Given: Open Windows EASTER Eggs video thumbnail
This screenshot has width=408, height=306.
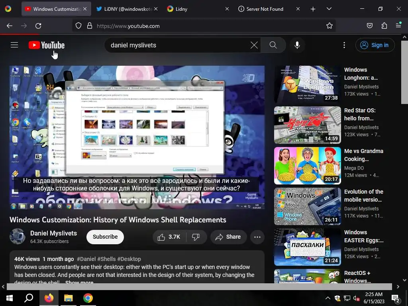Looking at the screenshot, I should (x=307, y=247).
